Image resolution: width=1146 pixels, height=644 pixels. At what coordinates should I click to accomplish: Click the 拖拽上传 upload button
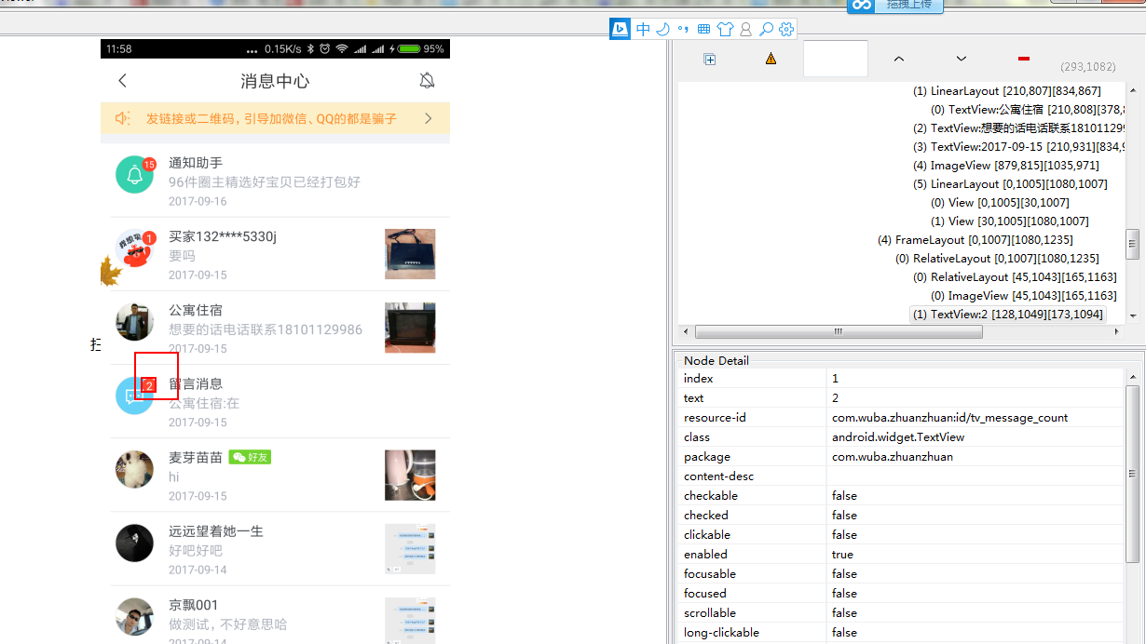(x=895, y=6)
